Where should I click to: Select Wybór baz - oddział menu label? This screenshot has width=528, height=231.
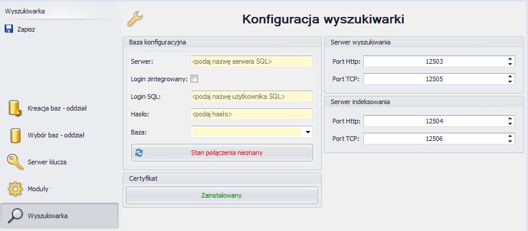tap(56, 135)
